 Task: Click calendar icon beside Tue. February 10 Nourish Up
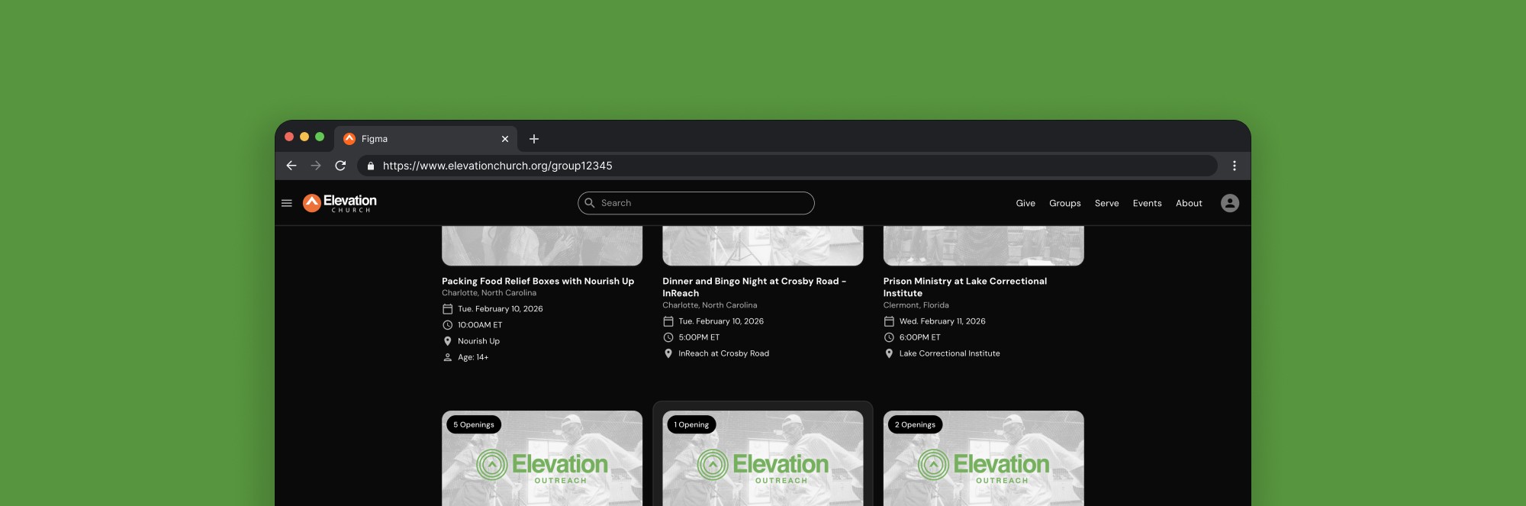(448, 309)
